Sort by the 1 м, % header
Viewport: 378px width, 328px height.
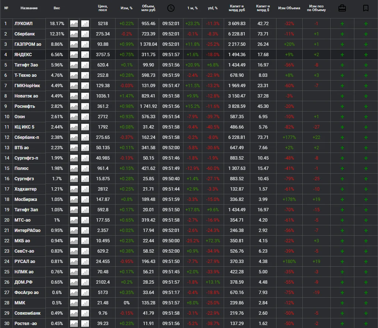click(x=192, y=8)
